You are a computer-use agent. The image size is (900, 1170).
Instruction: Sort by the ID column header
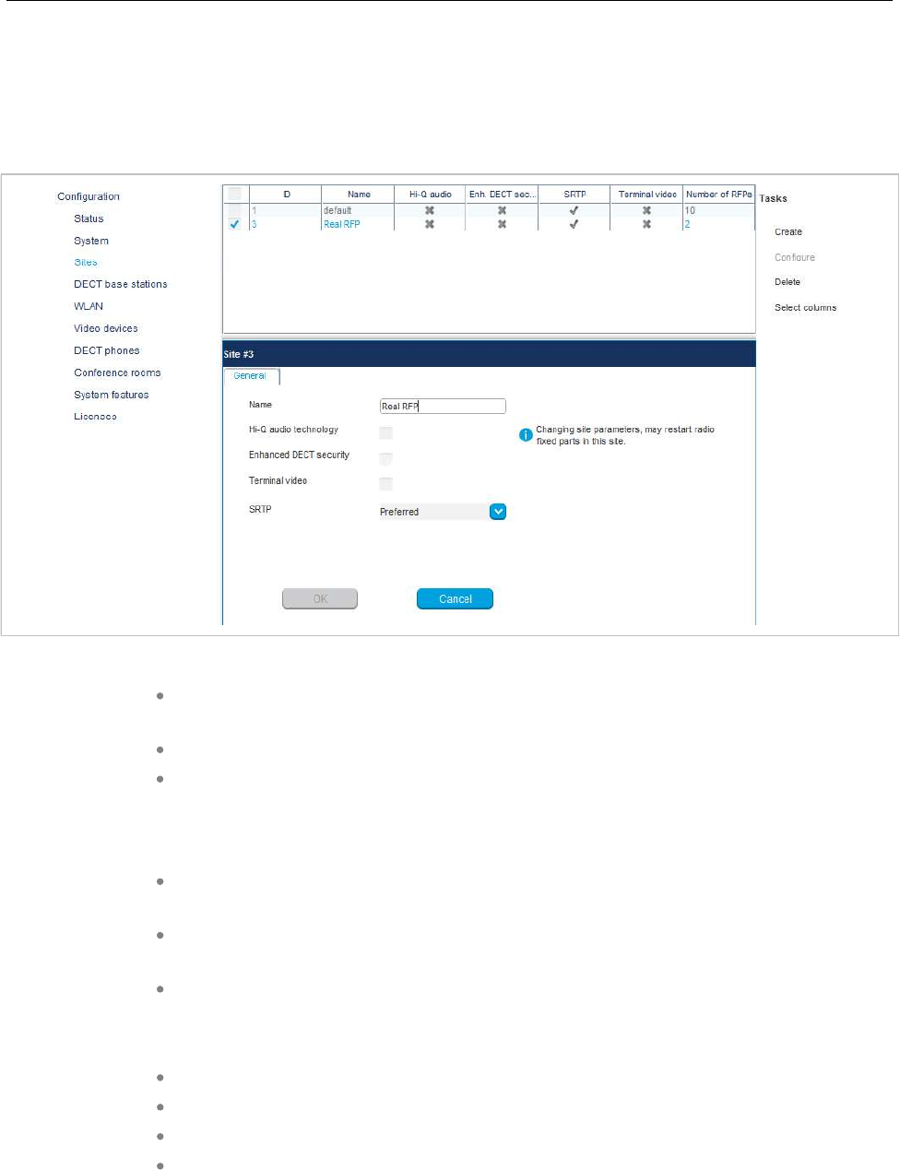286,195
